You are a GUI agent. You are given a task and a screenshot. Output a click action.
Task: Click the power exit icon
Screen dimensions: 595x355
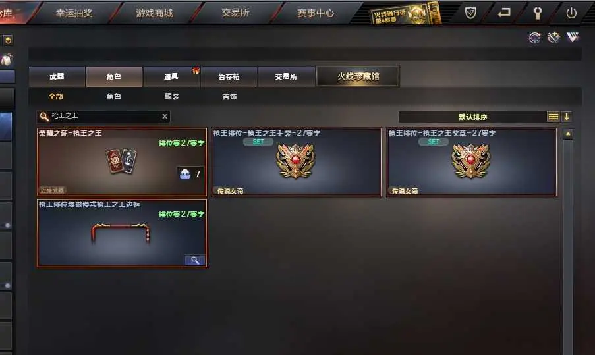pos(571,13)
